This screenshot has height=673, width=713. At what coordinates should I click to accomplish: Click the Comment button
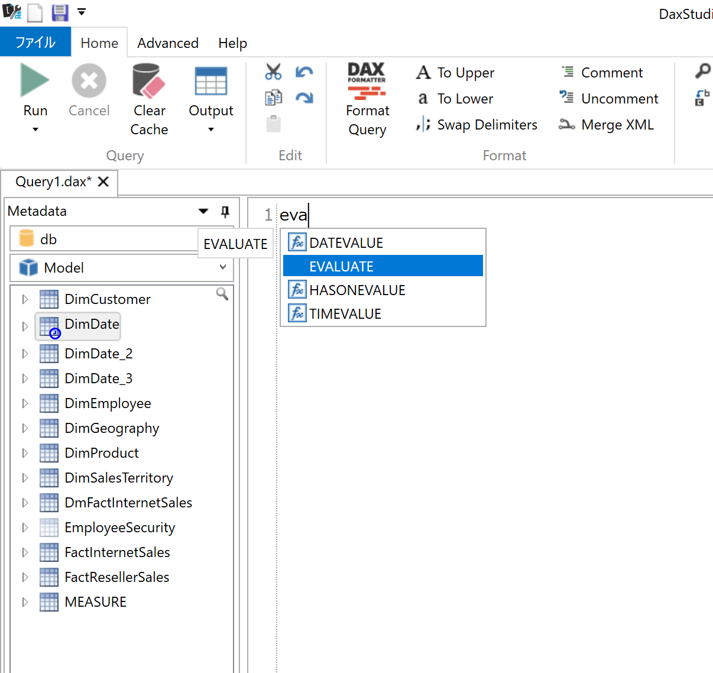coord(602,73)
